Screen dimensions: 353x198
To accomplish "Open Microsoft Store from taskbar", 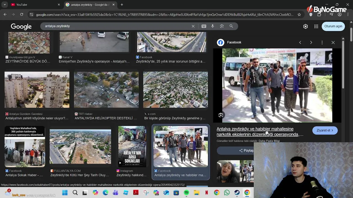I will 176,193.
